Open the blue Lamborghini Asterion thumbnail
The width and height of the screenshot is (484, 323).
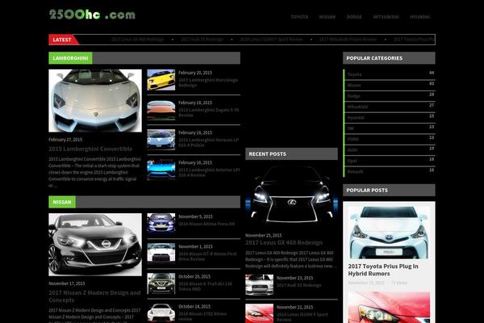click(161, 170)
